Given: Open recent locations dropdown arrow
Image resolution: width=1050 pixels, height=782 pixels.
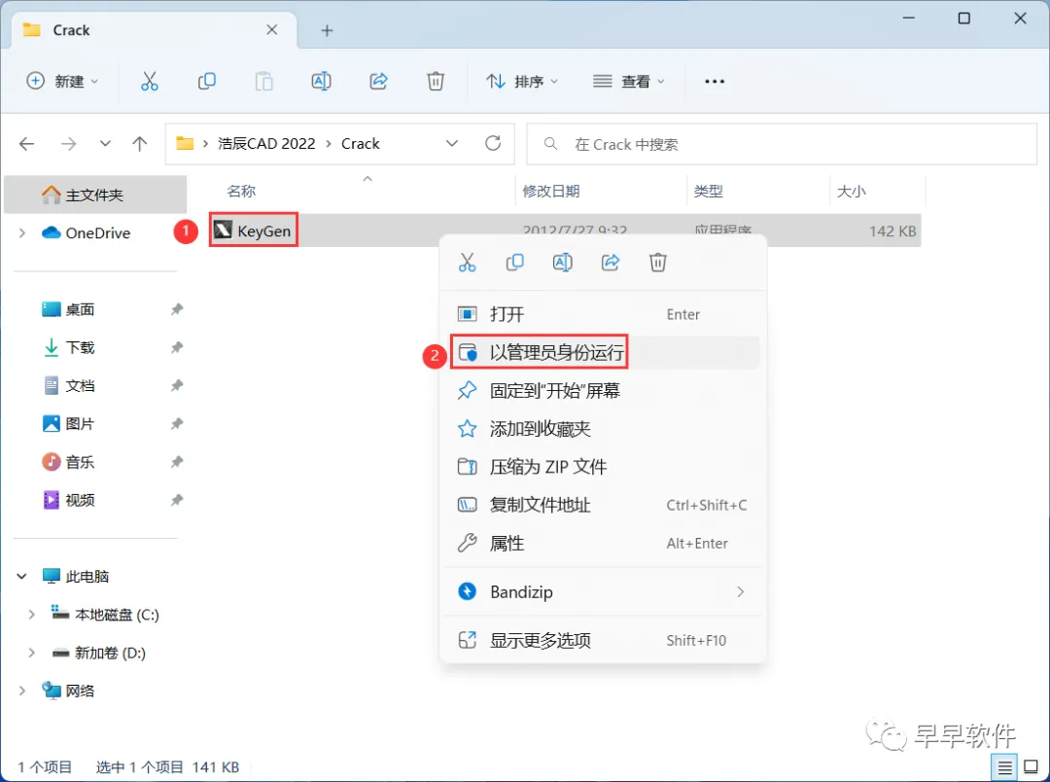Looking at the screenshot, I should point(105,143).
